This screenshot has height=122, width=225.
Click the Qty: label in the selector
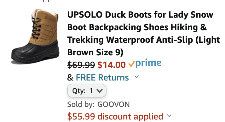79,91
